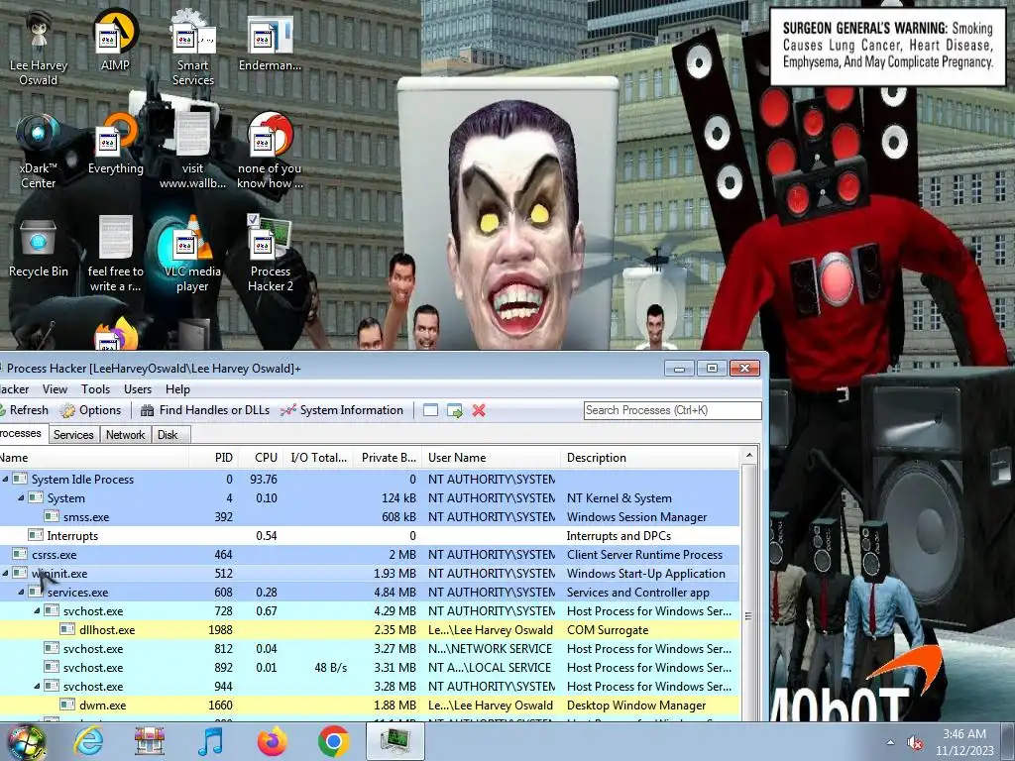
Task: Sort by the User Name column header
Action: point(492,458)
